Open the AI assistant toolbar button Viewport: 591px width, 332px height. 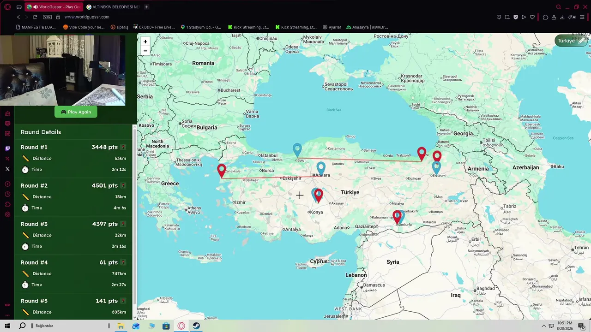click(x=572, y=17)
